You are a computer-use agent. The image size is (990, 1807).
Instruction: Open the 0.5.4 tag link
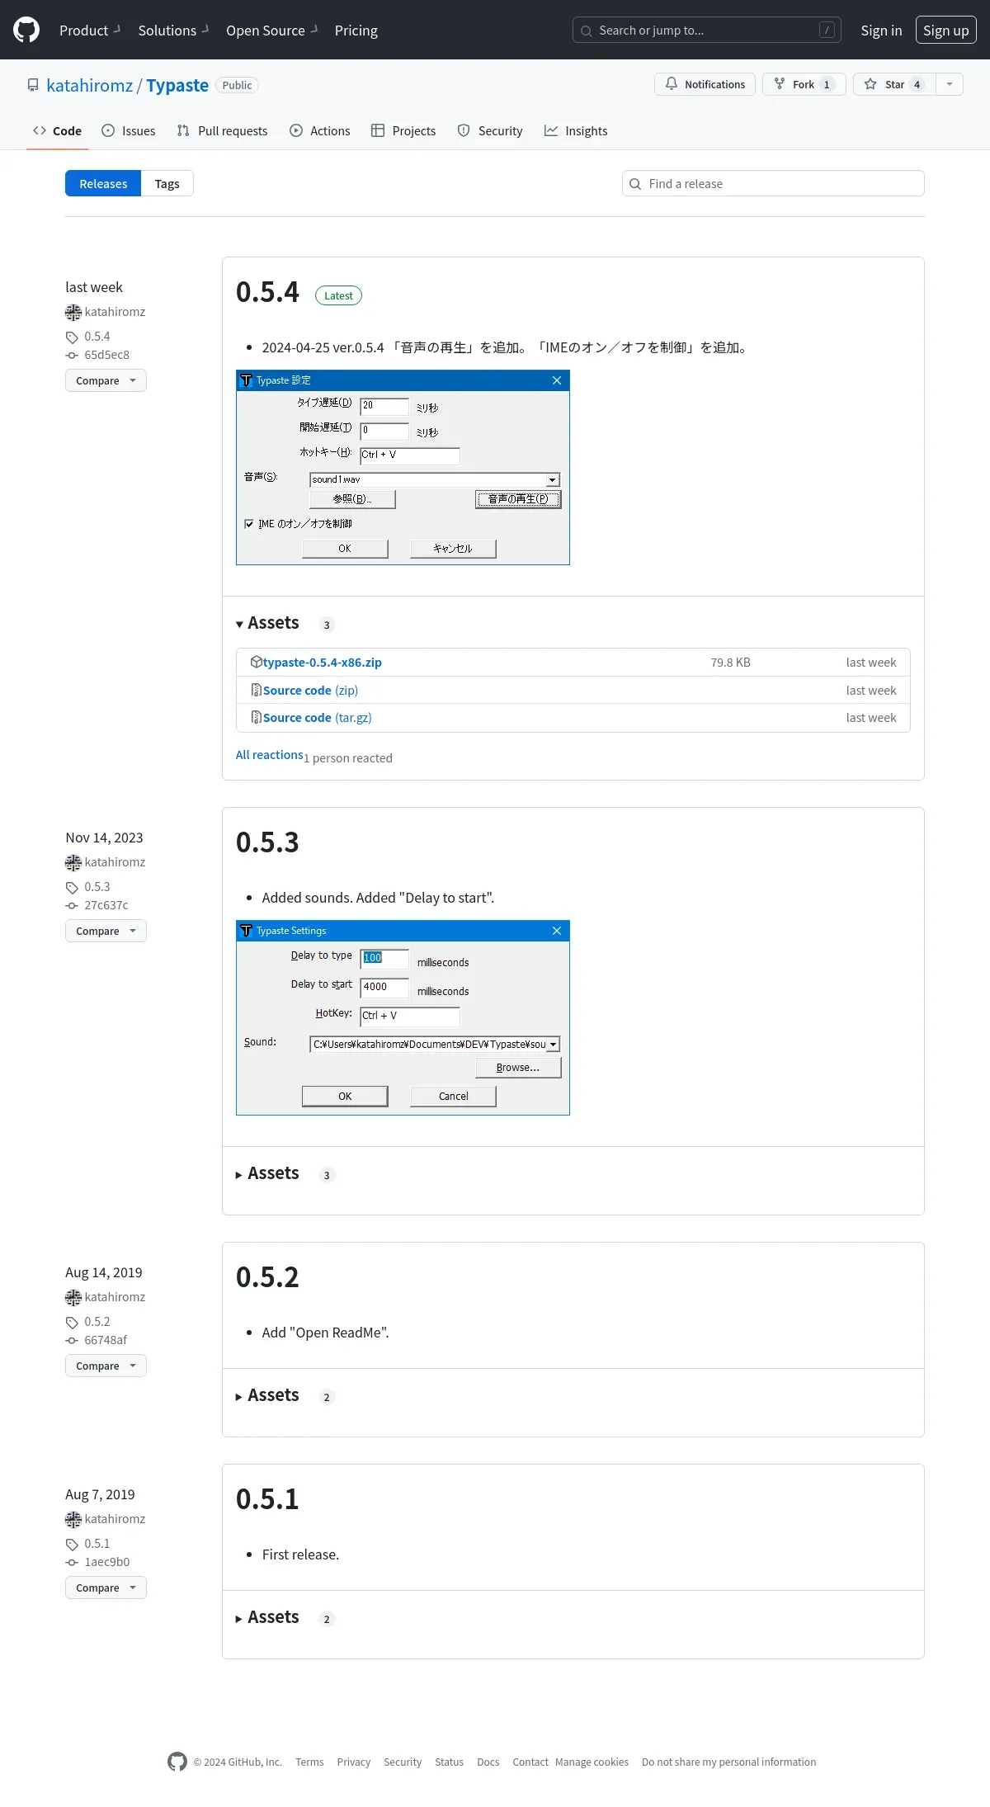click(x=97, y=337)
